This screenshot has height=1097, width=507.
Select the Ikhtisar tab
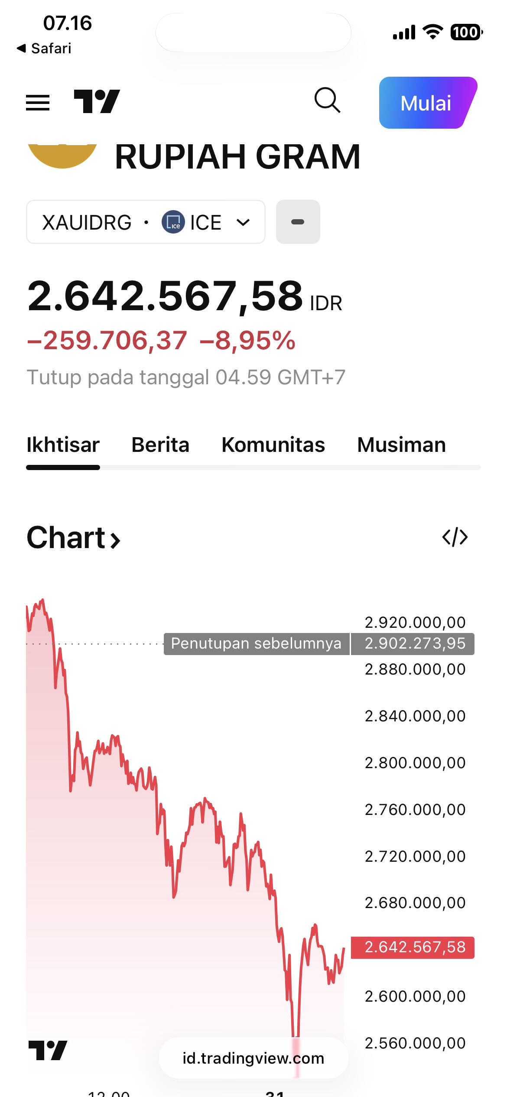tap(63, 445)
